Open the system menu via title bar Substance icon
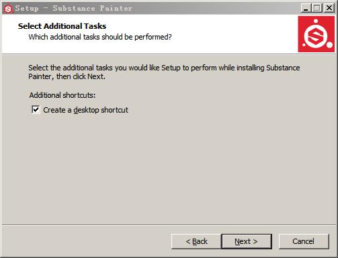Viewport: 338px width, 258px height. (8, 9)
